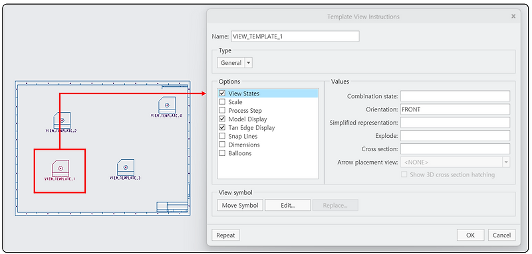This screenshot has height=254, width=532.
Task: Click the Repeat button
Action: coord(225,235)
